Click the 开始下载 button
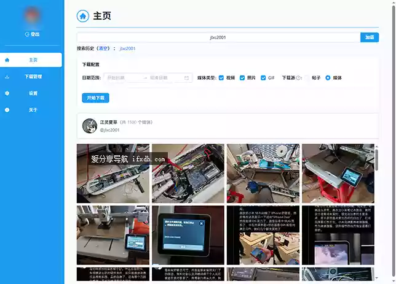Viewport: 396px width, 284px height. pyautogui.click(x=95, y=98)
